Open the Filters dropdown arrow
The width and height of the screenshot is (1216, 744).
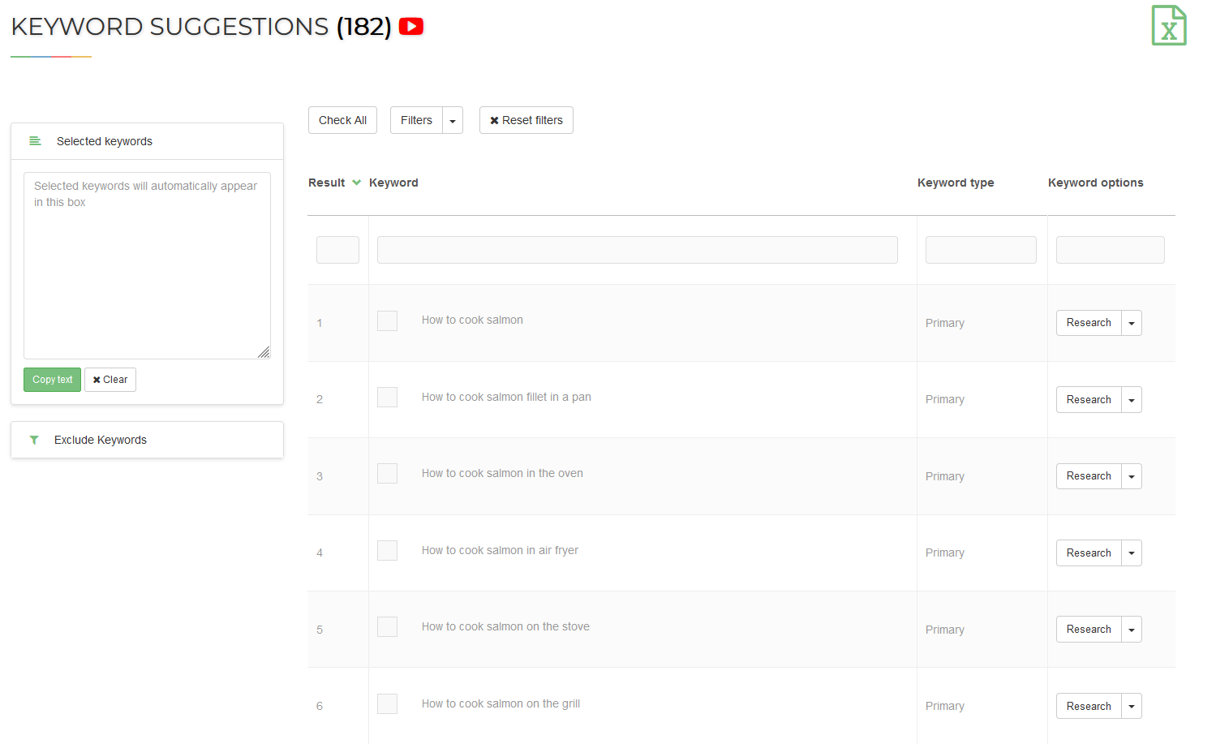point(453,120)
